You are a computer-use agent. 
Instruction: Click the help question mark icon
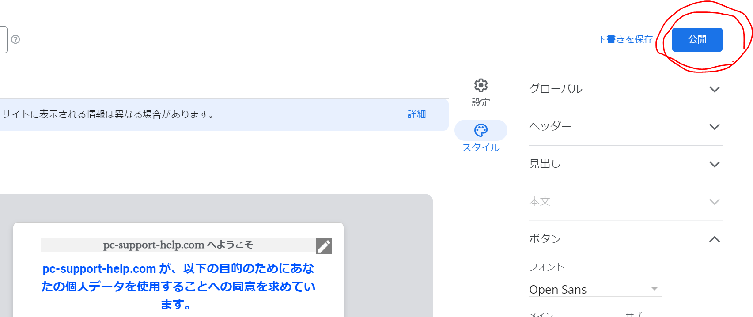[15, 39]
